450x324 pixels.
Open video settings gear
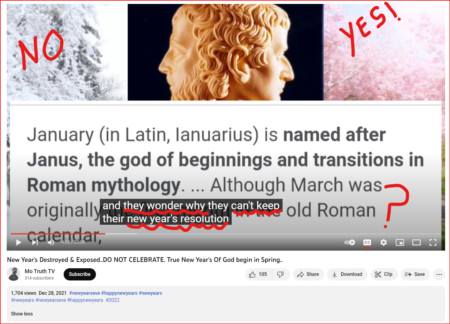[x=384, y=242]
